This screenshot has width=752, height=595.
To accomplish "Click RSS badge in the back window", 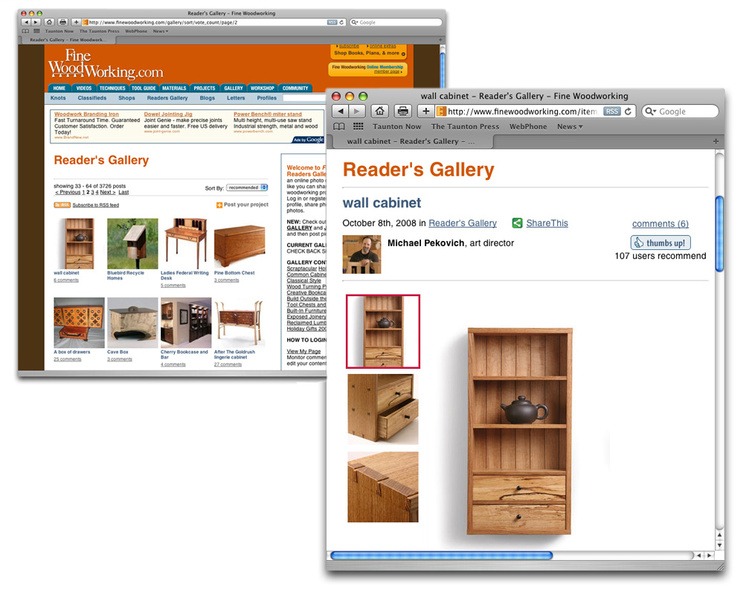I will (332, 22).
